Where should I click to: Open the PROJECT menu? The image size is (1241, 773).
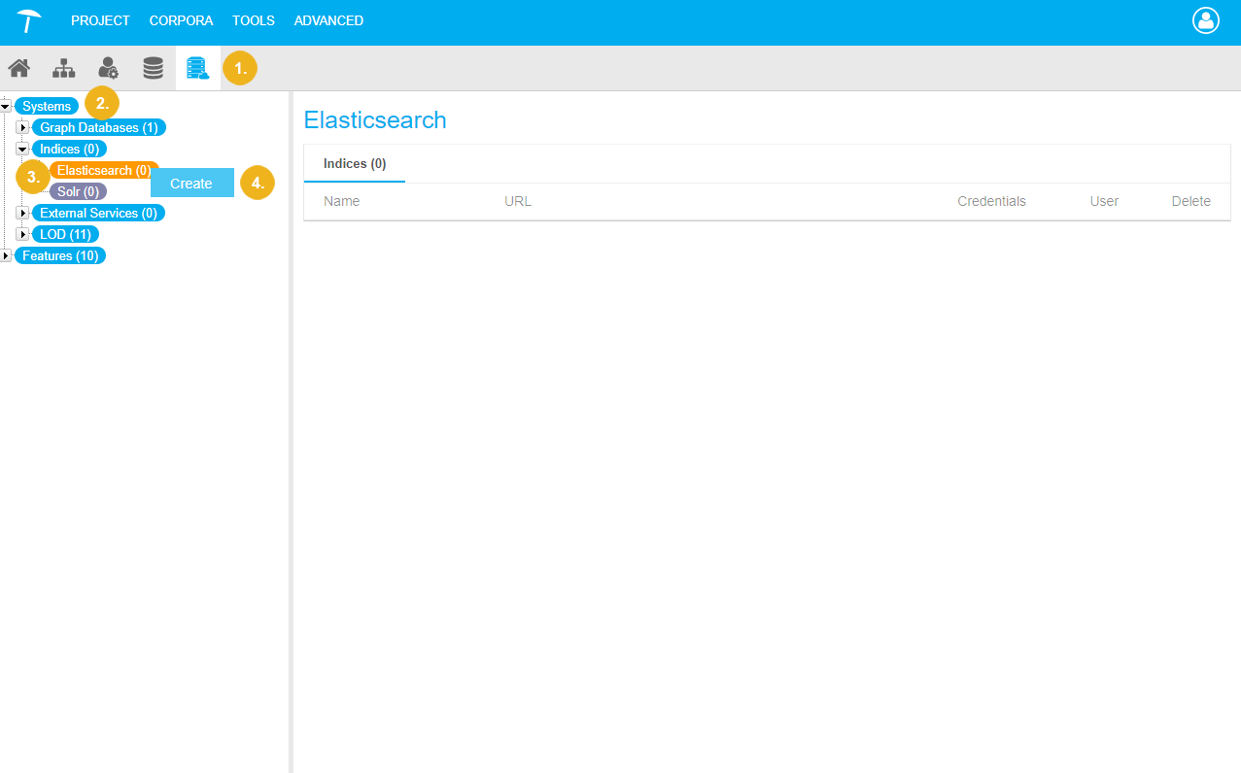(100, 20)
